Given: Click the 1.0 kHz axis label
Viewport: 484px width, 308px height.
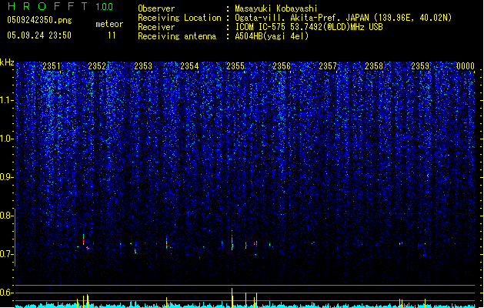Looking at the screenshot, I should (x=6, y=139).
